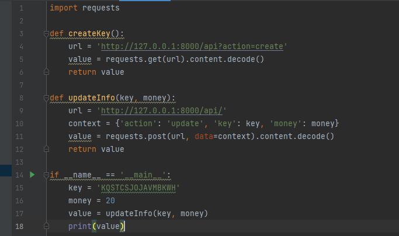Open the api?action=create URL link

tap(192, 47)
